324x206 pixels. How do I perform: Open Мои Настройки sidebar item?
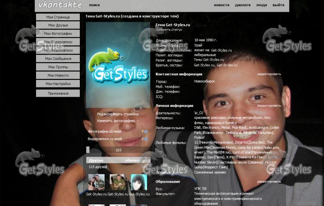click(58, 84)
